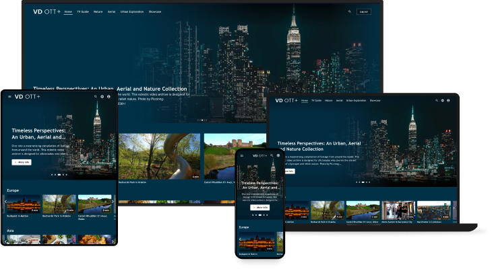Click the VD OTT+ logo on the laptop

(x=286, y=100)
